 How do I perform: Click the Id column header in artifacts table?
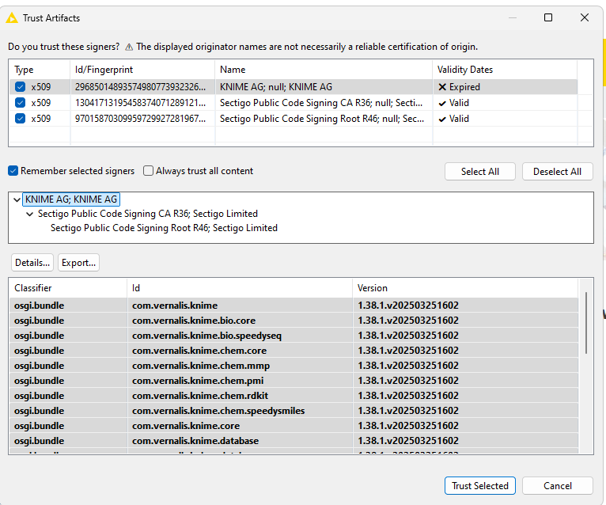tap(240, 288)
